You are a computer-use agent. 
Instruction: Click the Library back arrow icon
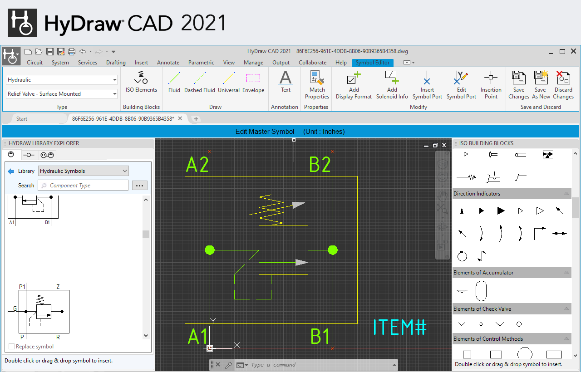11,171
